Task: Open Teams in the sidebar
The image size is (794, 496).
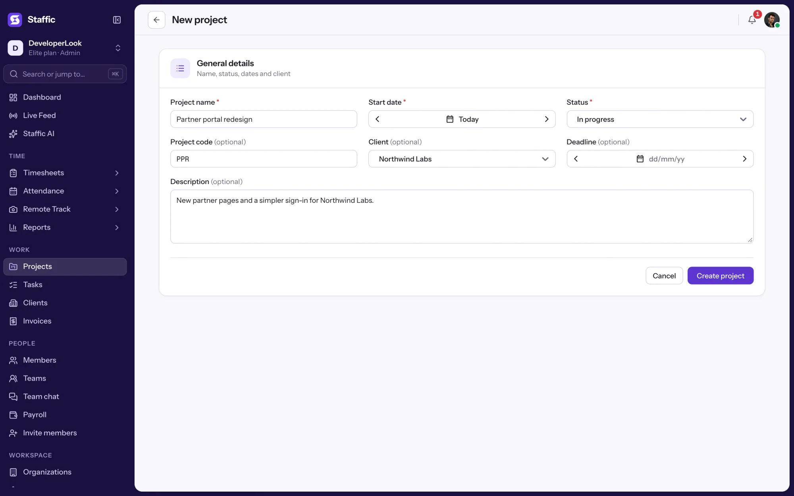Action: [65, 378]
